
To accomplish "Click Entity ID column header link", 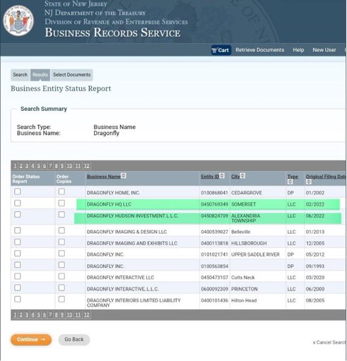I will point(210,176).
